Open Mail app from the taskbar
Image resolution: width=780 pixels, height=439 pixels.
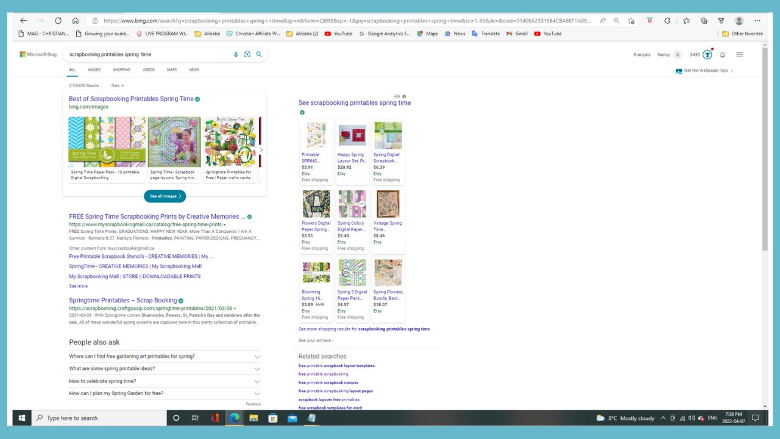click(x=292, y=418)
